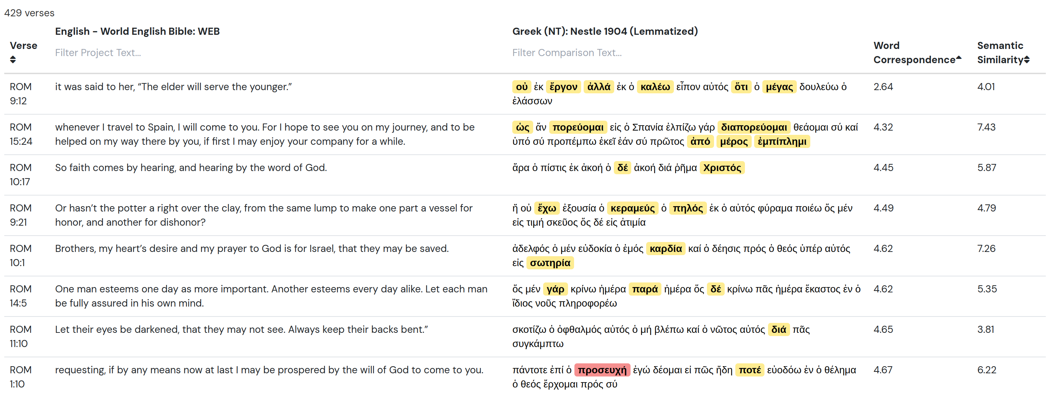
Task: Click semantic similarity value 7.43
Action: pyautogui.click(x=986, y=128)
